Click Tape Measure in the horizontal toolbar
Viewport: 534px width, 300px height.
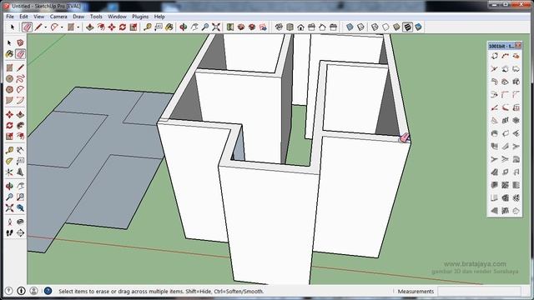click(148, 27)
